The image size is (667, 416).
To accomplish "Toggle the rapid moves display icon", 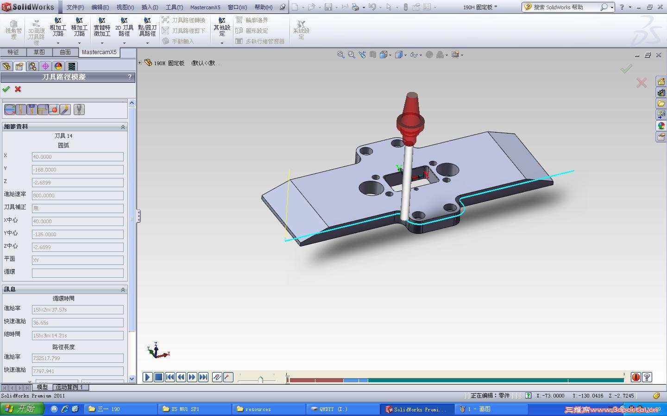I will click(x=43, y=110).
